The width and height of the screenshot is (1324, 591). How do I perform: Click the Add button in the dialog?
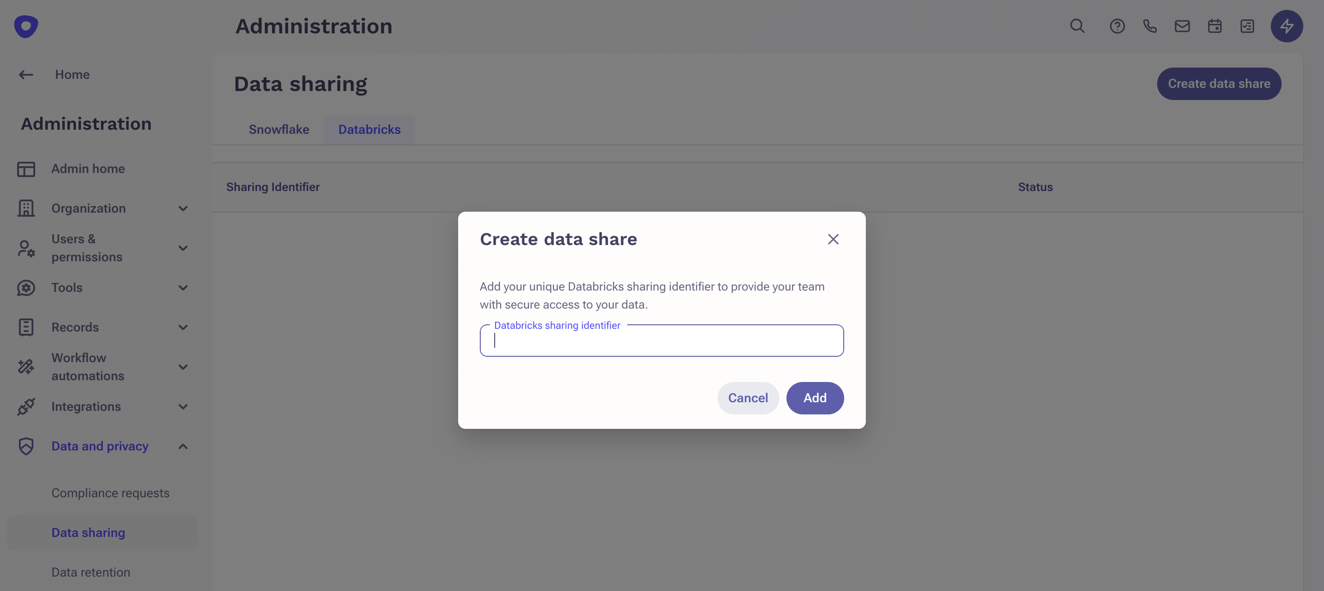click(815, 398)
